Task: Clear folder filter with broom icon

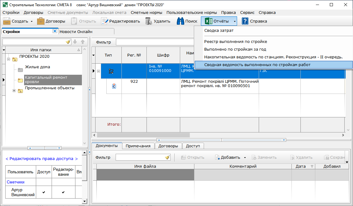Action: 68,42
